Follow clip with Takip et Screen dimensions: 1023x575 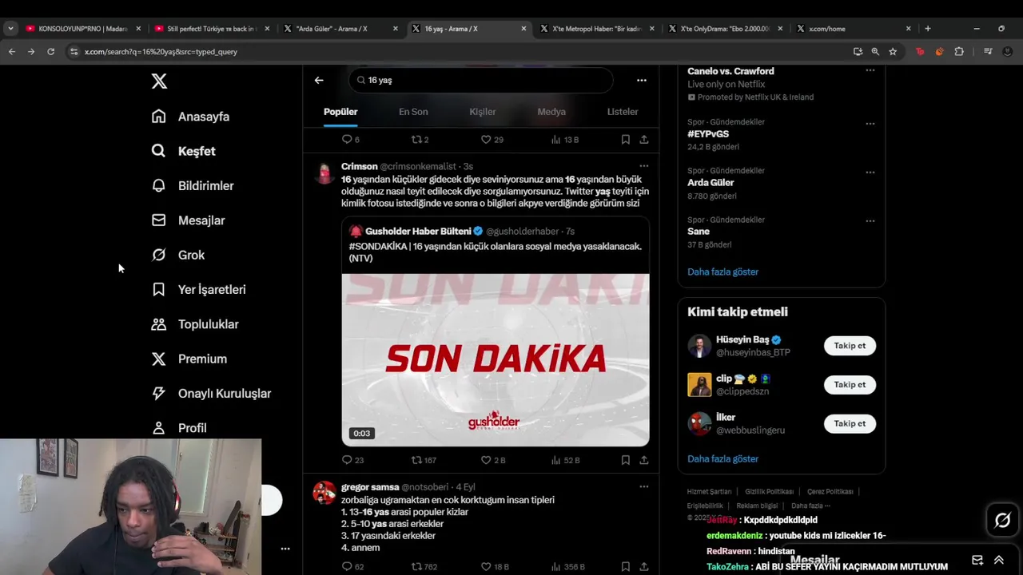coord(850,385)
